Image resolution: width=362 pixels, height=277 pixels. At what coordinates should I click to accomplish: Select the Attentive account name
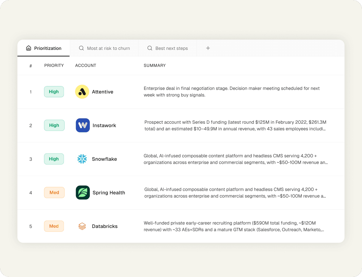coord(103,92)
